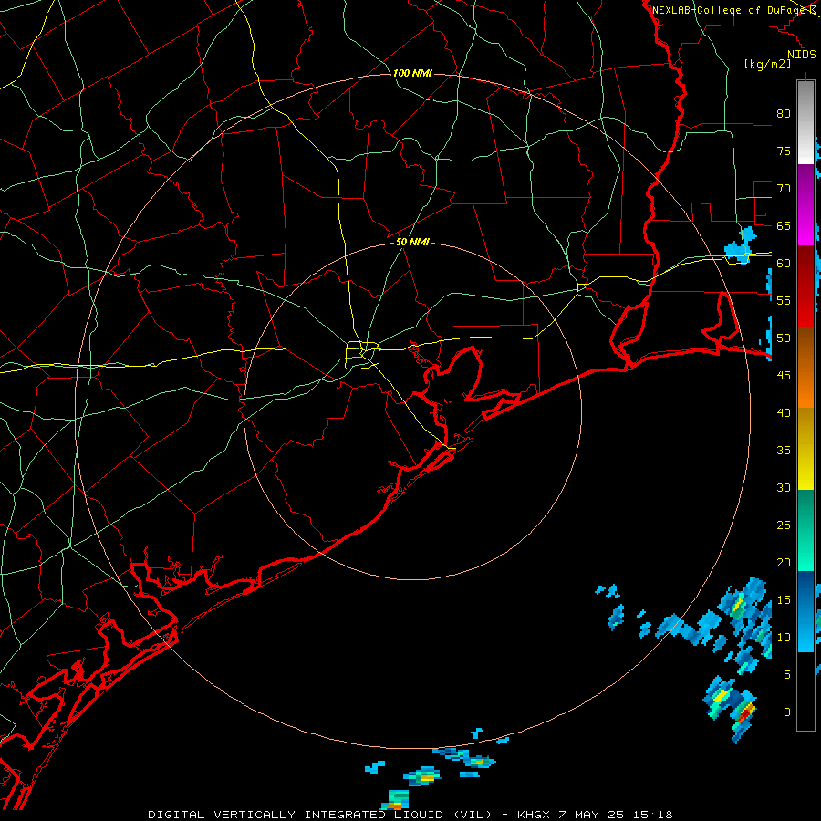Viewport: 821px width, 821px height.
Task: Click the NIDS label above the scale
Action: coord(801,55)
